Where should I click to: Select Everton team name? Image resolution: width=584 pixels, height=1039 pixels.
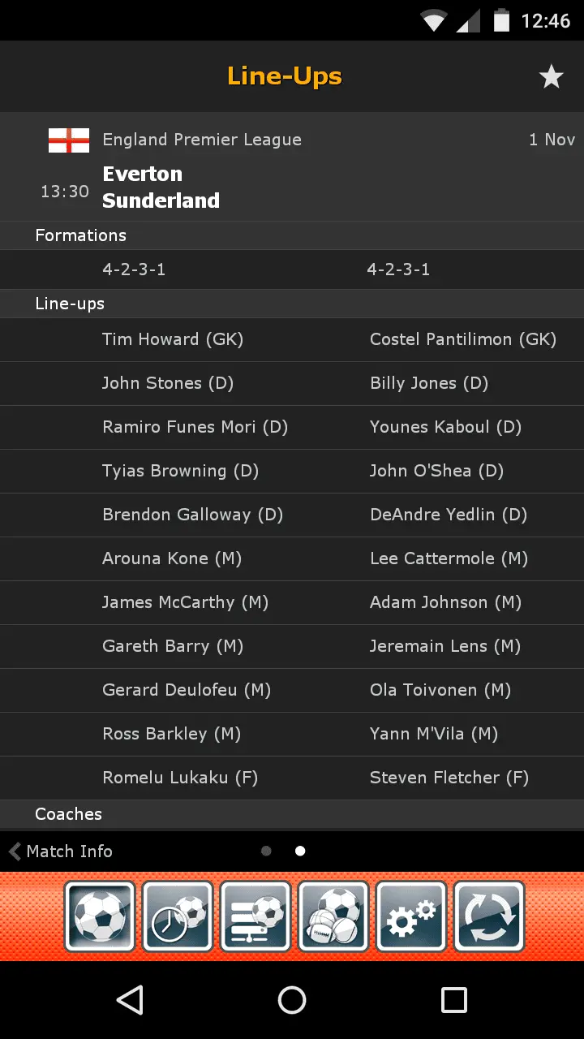[x=143, y=174]
